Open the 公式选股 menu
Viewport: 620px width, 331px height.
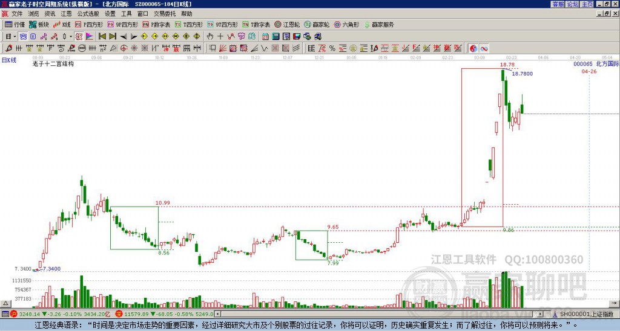point(88,13)
